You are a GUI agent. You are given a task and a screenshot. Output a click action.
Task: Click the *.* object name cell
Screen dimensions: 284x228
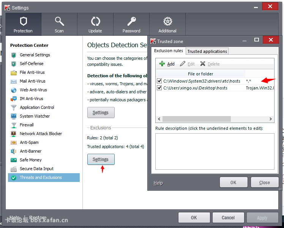point(248,81)
